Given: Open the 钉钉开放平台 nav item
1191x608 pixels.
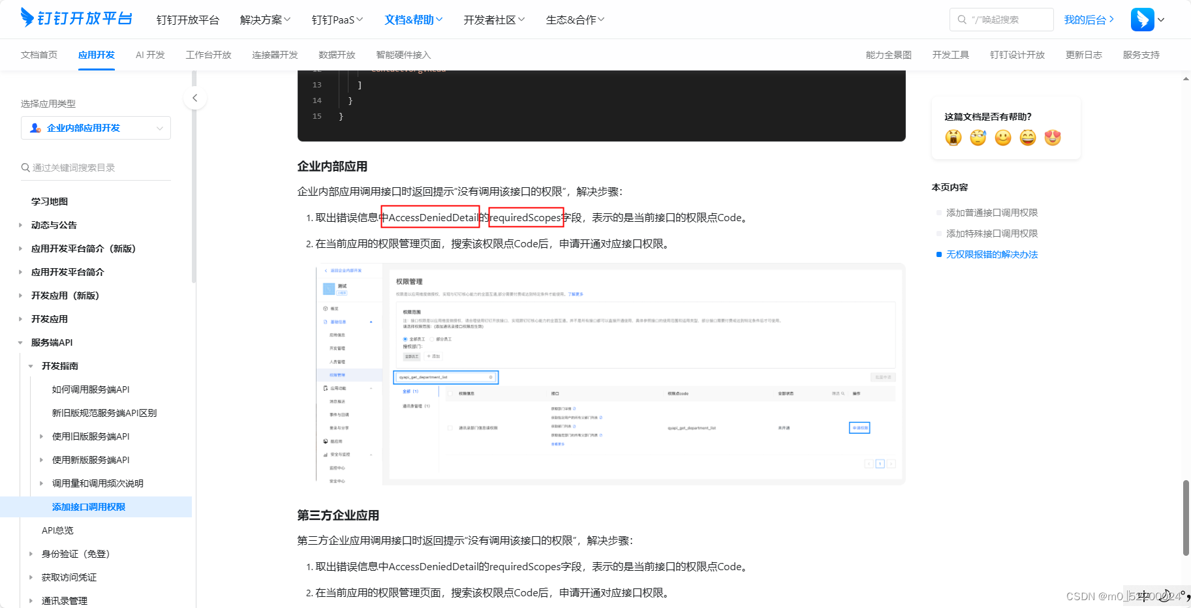Looking at the screenshot, I should tap(188, 20).
